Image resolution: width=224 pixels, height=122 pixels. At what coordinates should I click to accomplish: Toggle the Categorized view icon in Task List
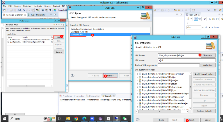coord(196,19)
